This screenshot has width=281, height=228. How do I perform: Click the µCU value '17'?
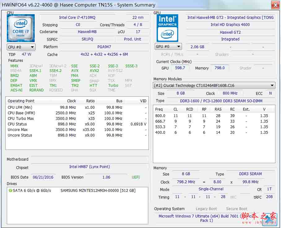[x=138, y=32]
